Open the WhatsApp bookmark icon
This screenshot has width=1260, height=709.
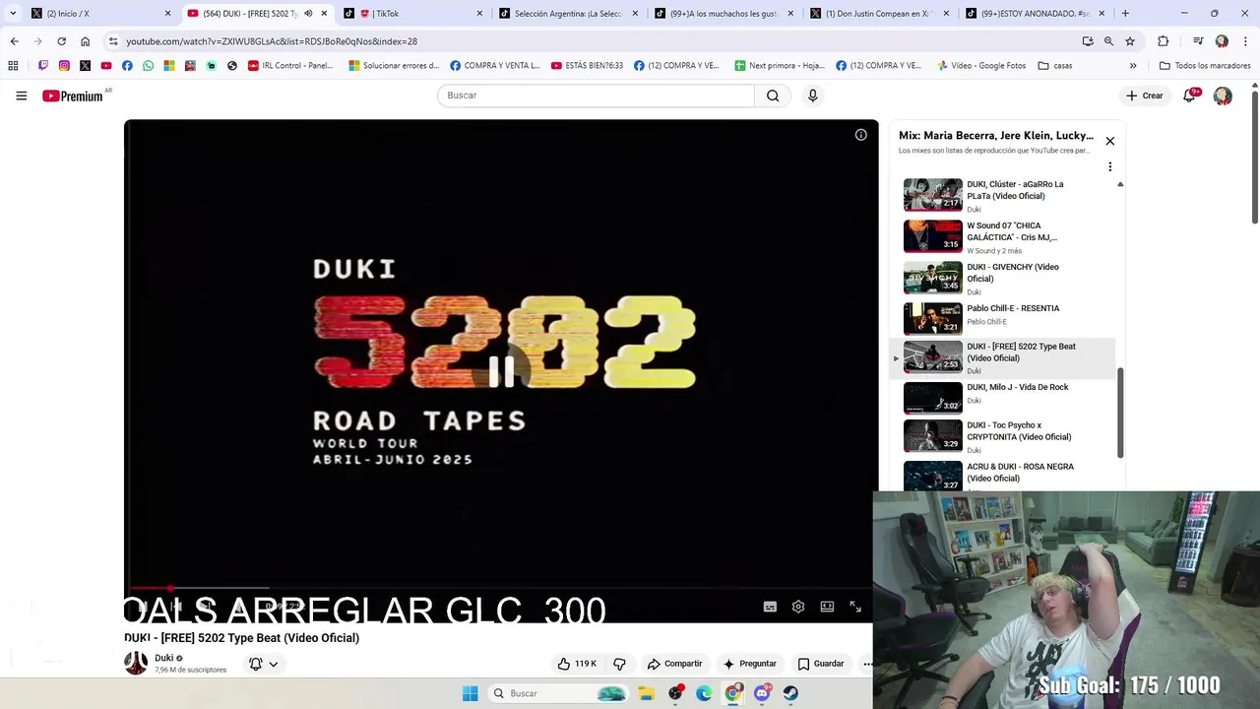tap(148, 66)
